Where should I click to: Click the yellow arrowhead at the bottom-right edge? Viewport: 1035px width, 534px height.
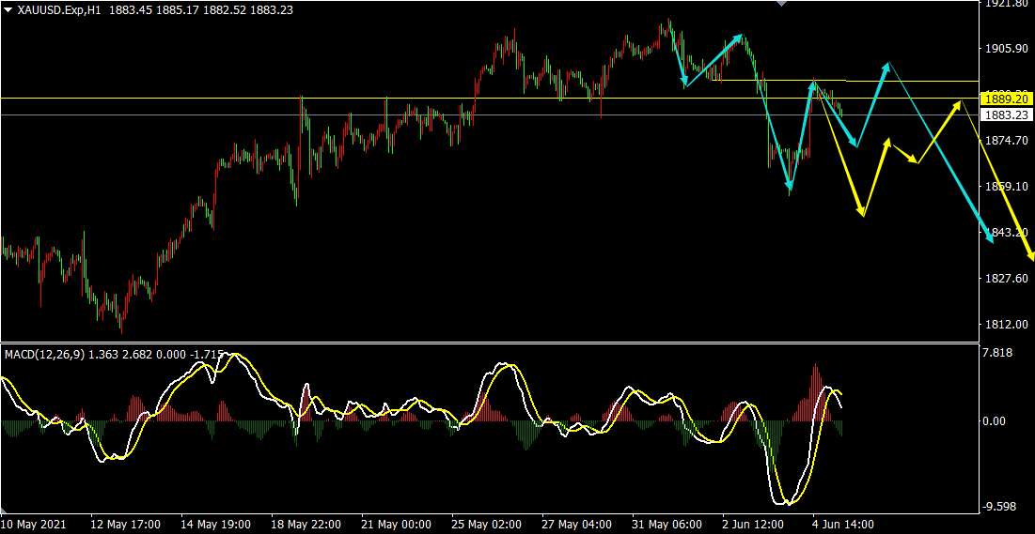pos(1030,255)
